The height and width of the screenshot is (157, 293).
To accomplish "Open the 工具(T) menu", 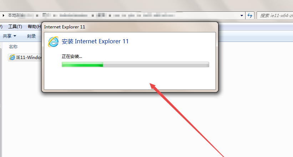I will click(x=15, y=27).
